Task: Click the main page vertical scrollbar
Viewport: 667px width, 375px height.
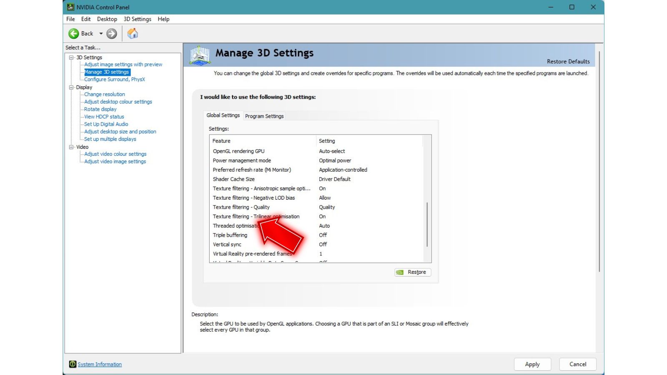Action: tap(599, 162)
